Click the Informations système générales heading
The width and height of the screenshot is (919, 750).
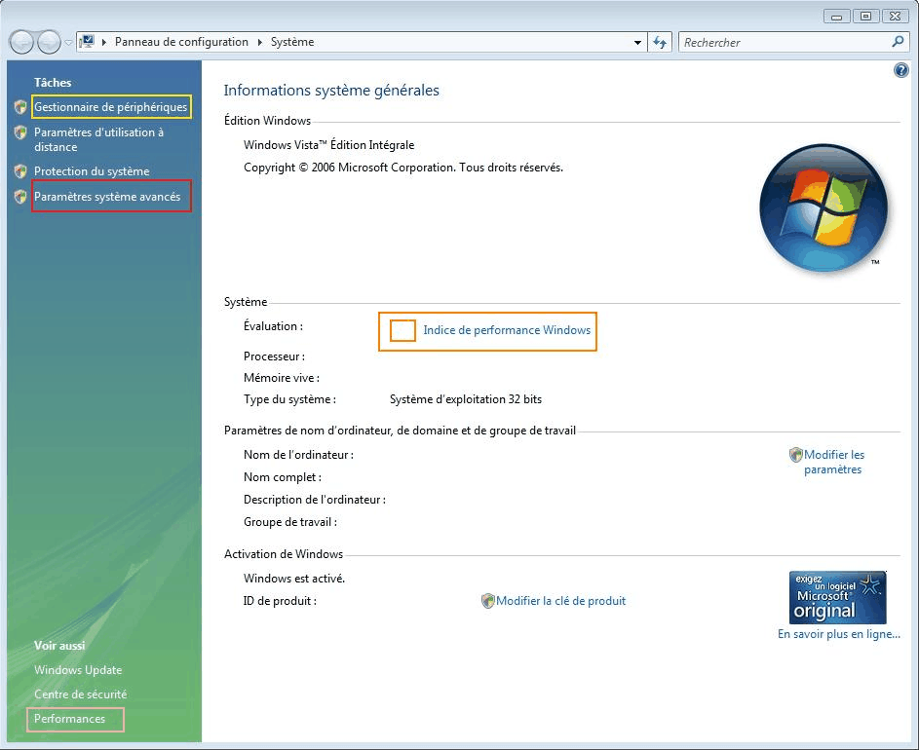pos(331,91)
